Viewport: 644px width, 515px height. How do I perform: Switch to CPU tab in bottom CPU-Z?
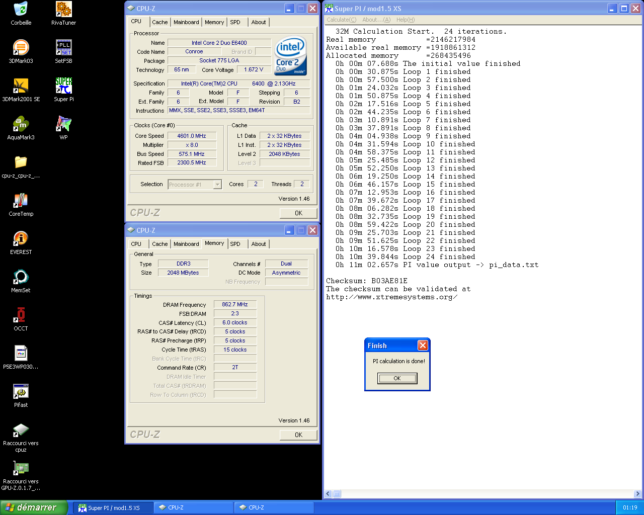pyautogui.click(x=136, y=244)
